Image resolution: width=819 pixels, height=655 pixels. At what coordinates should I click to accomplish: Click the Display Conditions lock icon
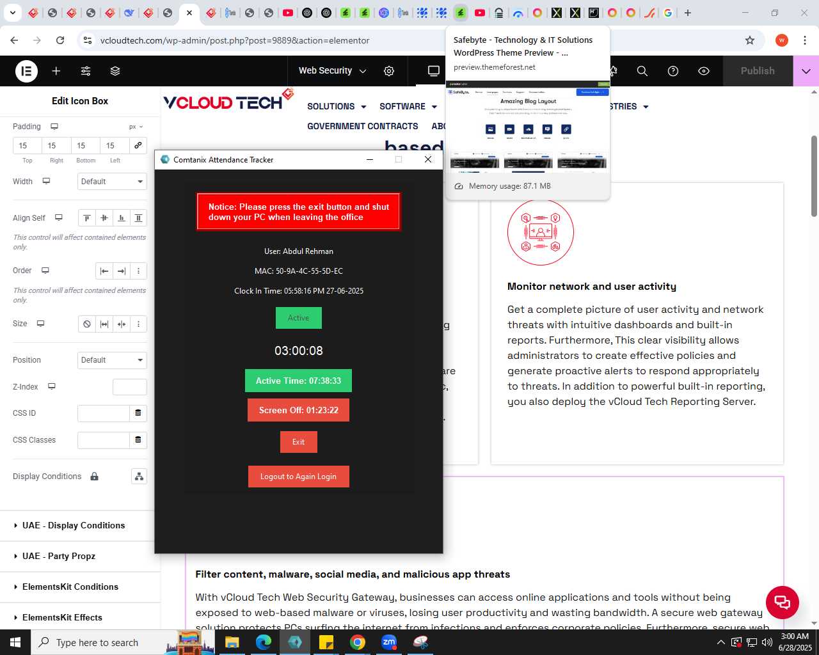point(94,477)
